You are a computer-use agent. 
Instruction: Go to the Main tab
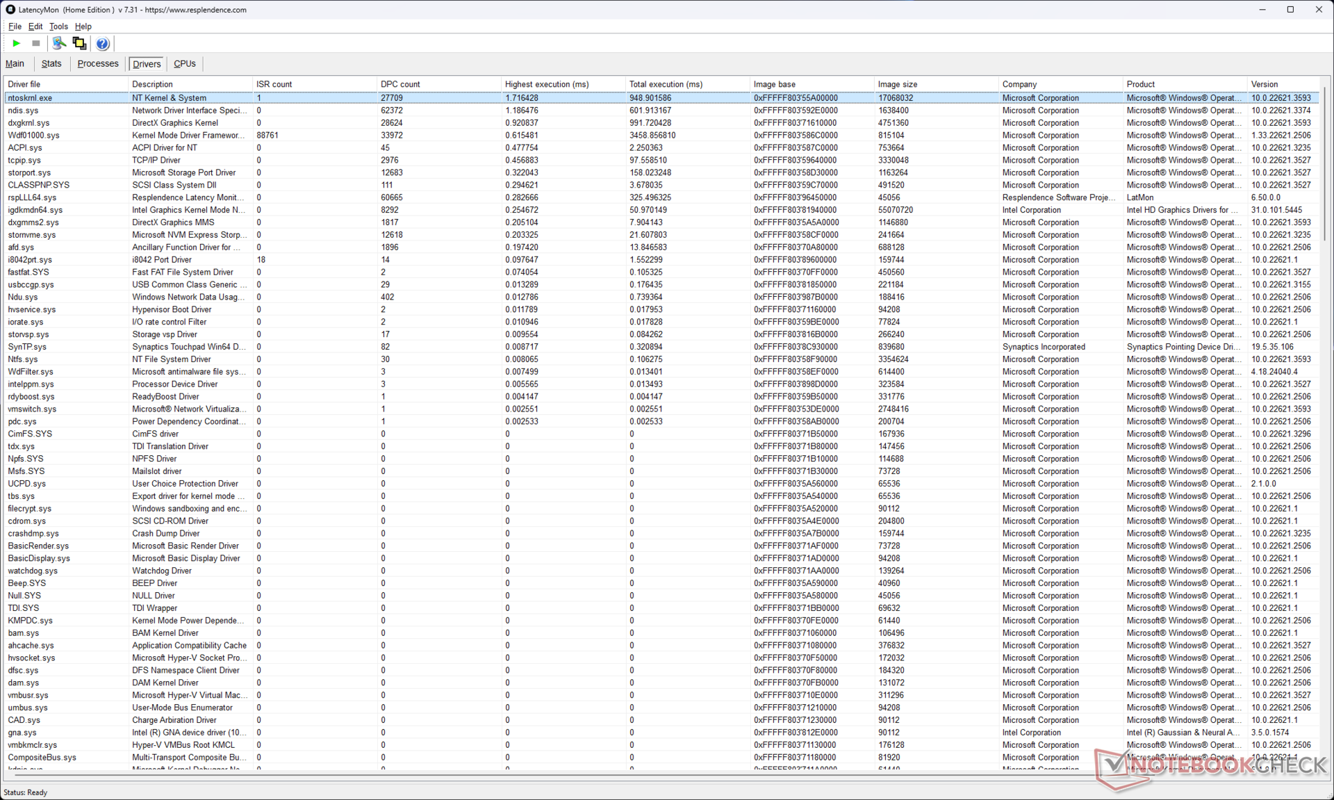coord(15,63)
